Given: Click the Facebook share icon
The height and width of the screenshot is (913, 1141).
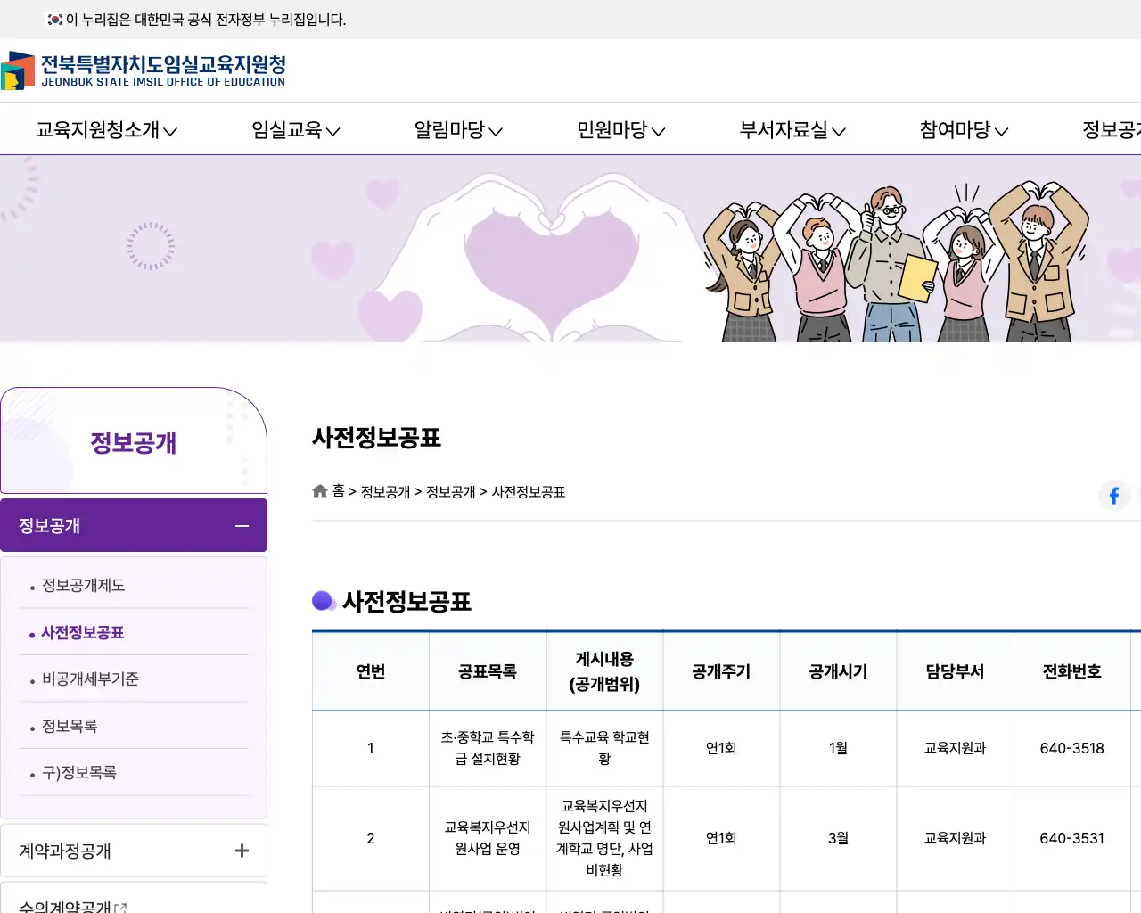Looking at the screenshot, I should (x=1113, y=496).
